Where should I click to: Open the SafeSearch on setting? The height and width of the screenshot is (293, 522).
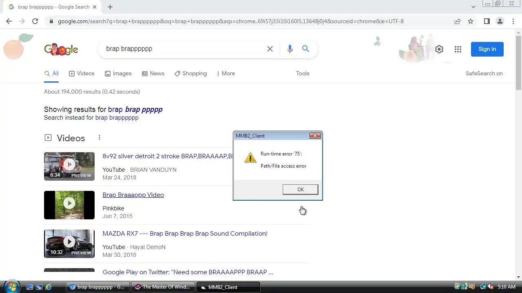coord(484,74)
